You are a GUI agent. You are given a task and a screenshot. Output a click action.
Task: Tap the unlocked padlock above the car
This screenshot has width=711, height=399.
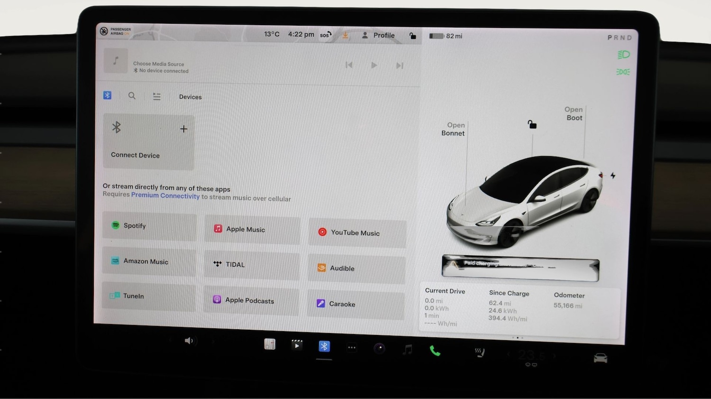pyautogui.click(x=531, y=124)
